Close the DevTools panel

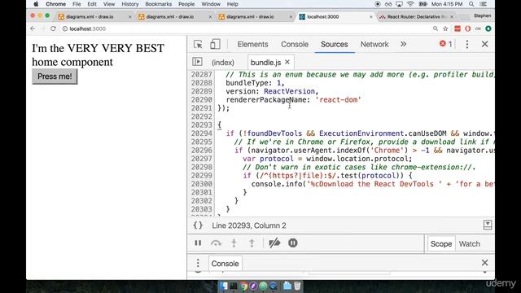[x=485, y=44]
